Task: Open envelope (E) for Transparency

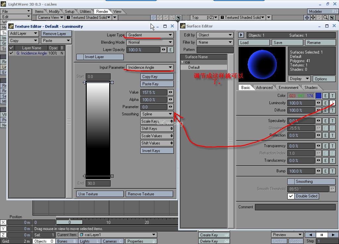Action: coord(325,146)
